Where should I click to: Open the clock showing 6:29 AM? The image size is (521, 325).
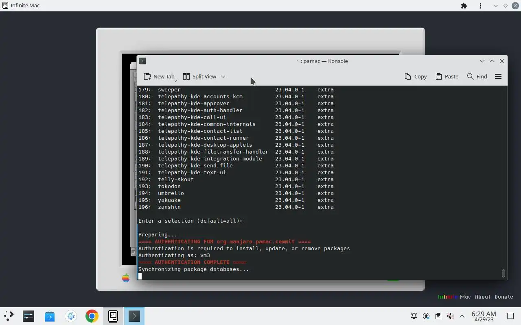[484, 316]
